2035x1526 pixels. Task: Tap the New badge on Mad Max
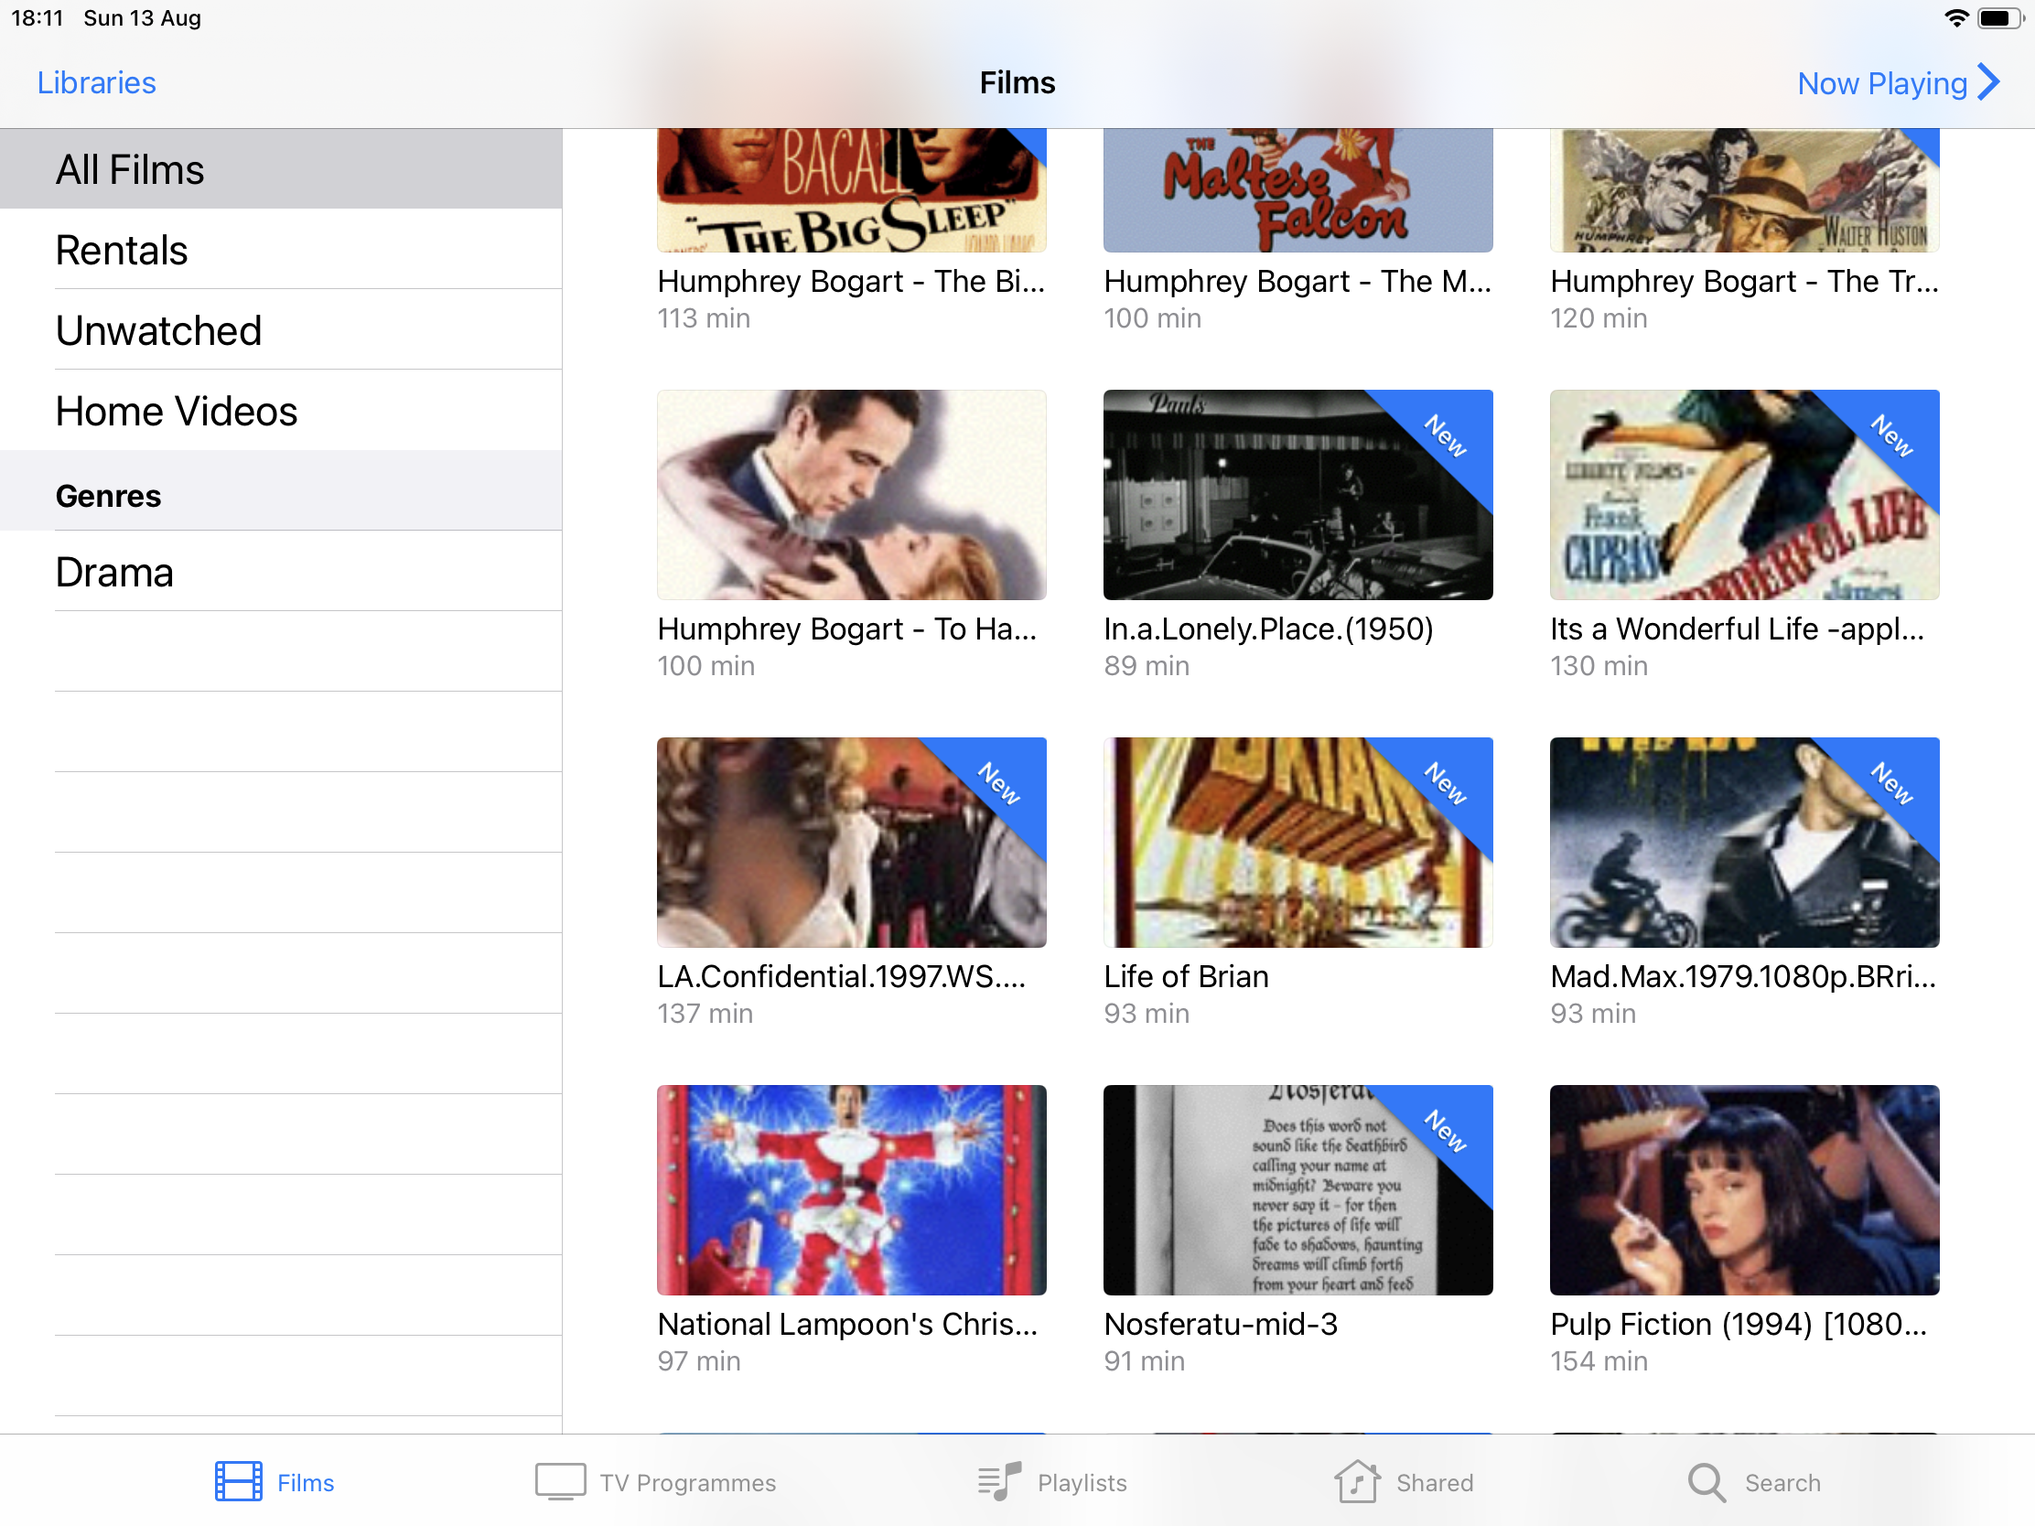pos(1893,783)
